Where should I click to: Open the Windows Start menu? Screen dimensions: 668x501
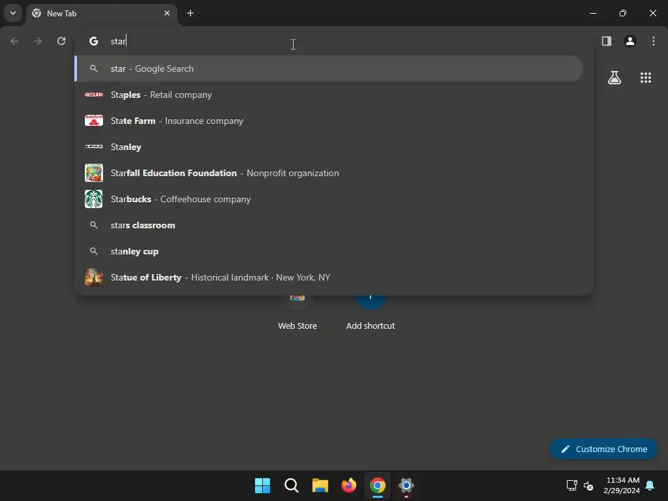[262, 485]
